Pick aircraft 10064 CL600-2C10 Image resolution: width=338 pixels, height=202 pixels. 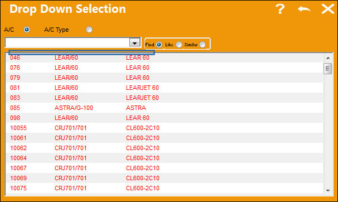[165, 158]
